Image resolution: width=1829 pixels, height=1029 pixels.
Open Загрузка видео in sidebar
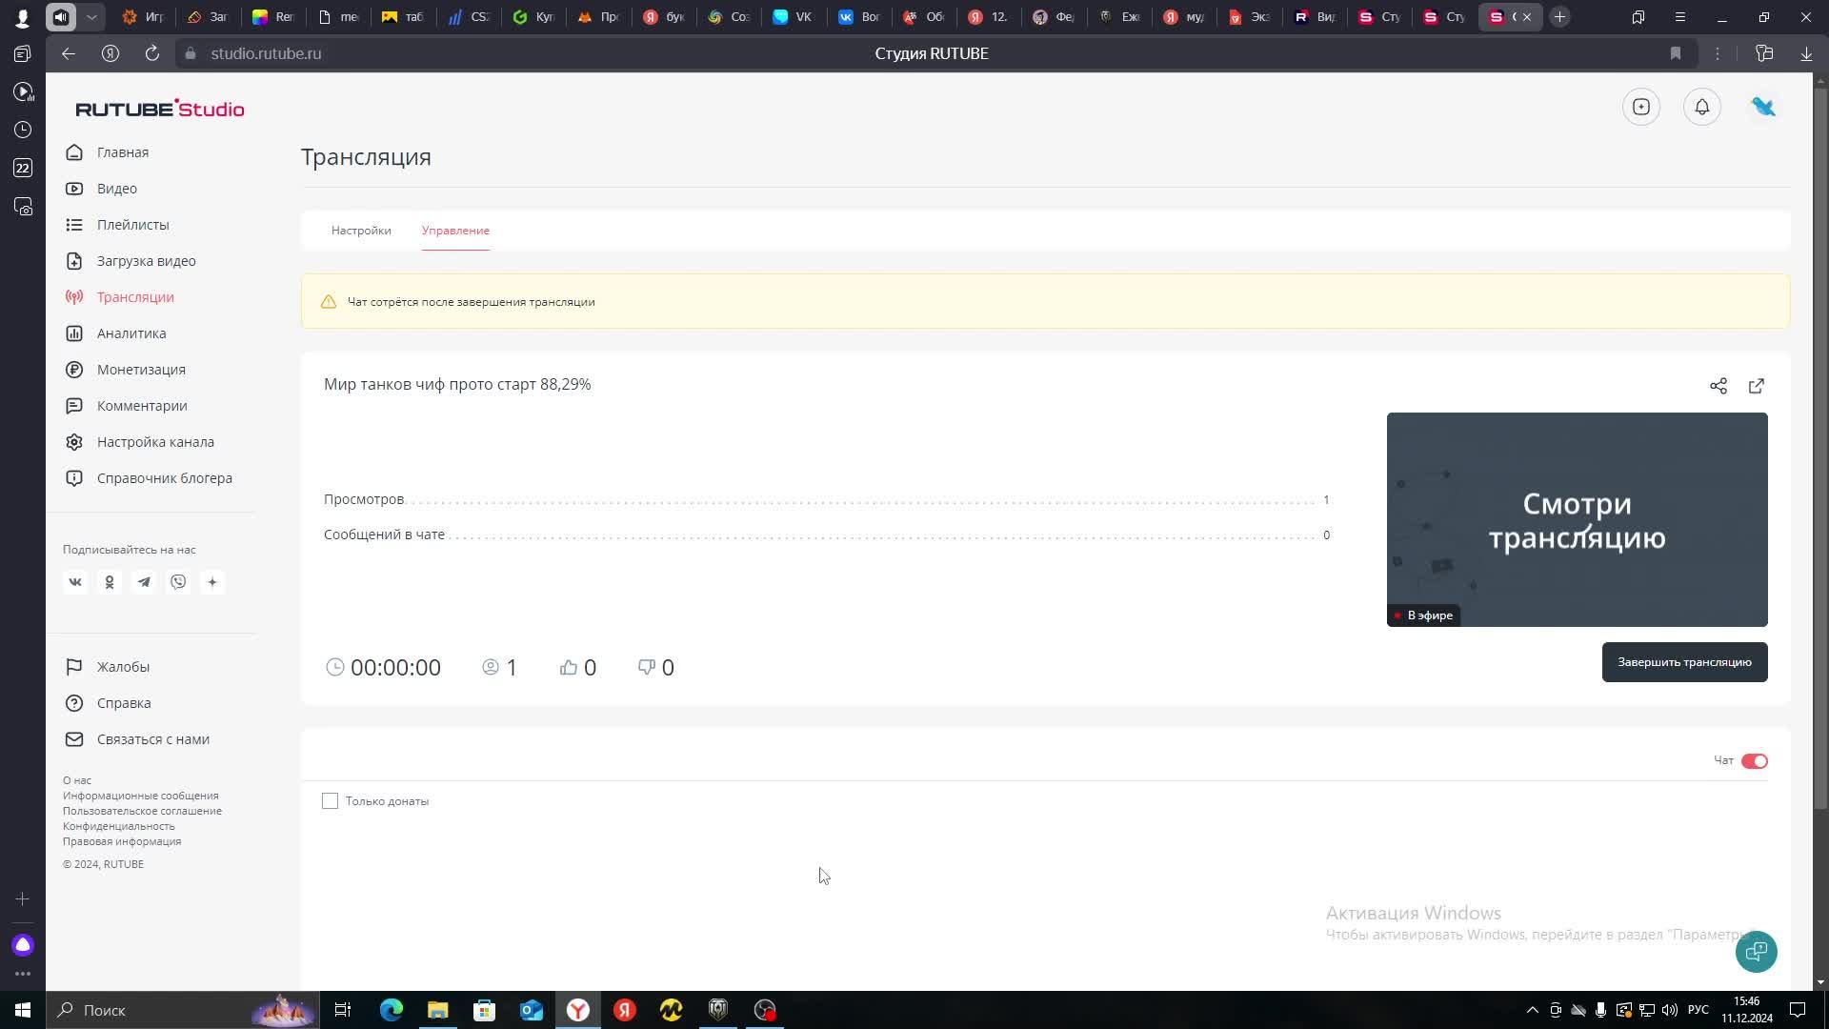tap(146, 261)
